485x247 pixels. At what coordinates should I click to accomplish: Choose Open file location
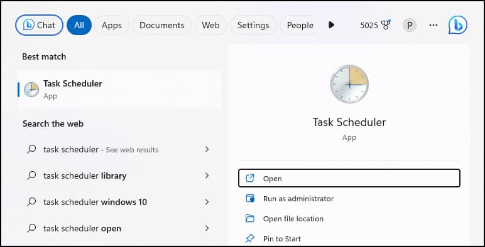click(349, 219)
